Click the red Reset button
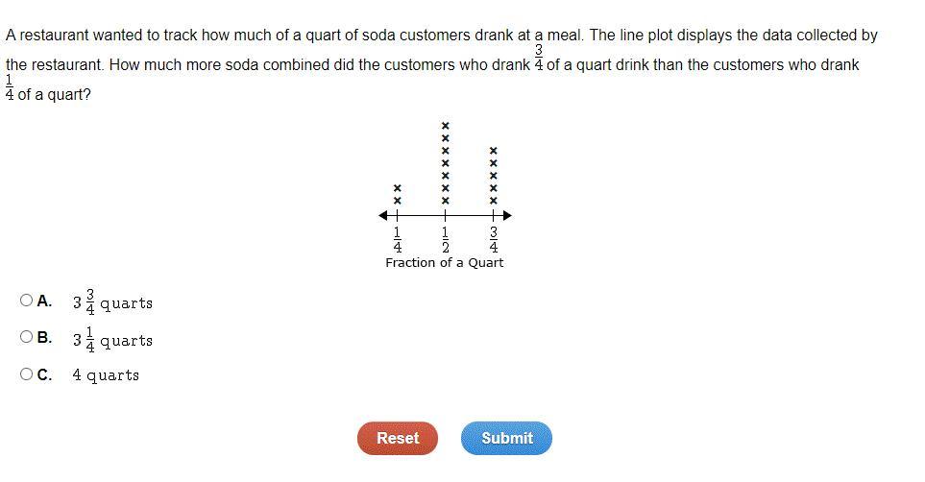The image size is (925, 482). pos(398,439)
